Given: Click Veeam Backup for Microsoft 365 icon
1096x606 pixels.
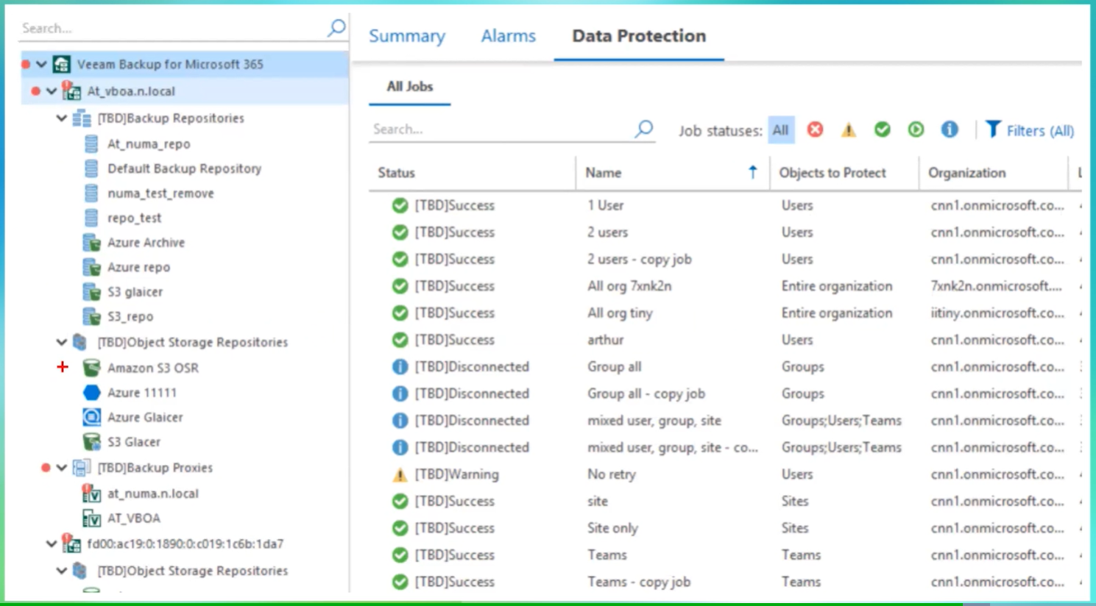Looking at the screenshot, I should pyautogui.click(x=62, y=64).
